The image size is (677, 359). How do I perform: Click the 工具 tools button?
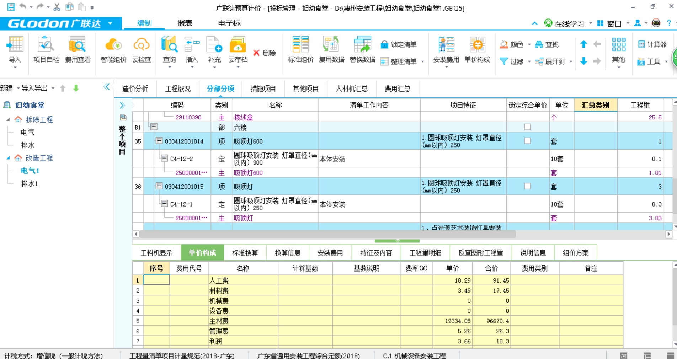(649, 61)
